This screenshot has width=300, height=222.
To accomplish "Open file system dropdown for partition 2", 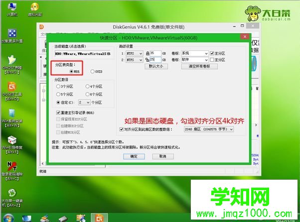I will click(135, 60).
